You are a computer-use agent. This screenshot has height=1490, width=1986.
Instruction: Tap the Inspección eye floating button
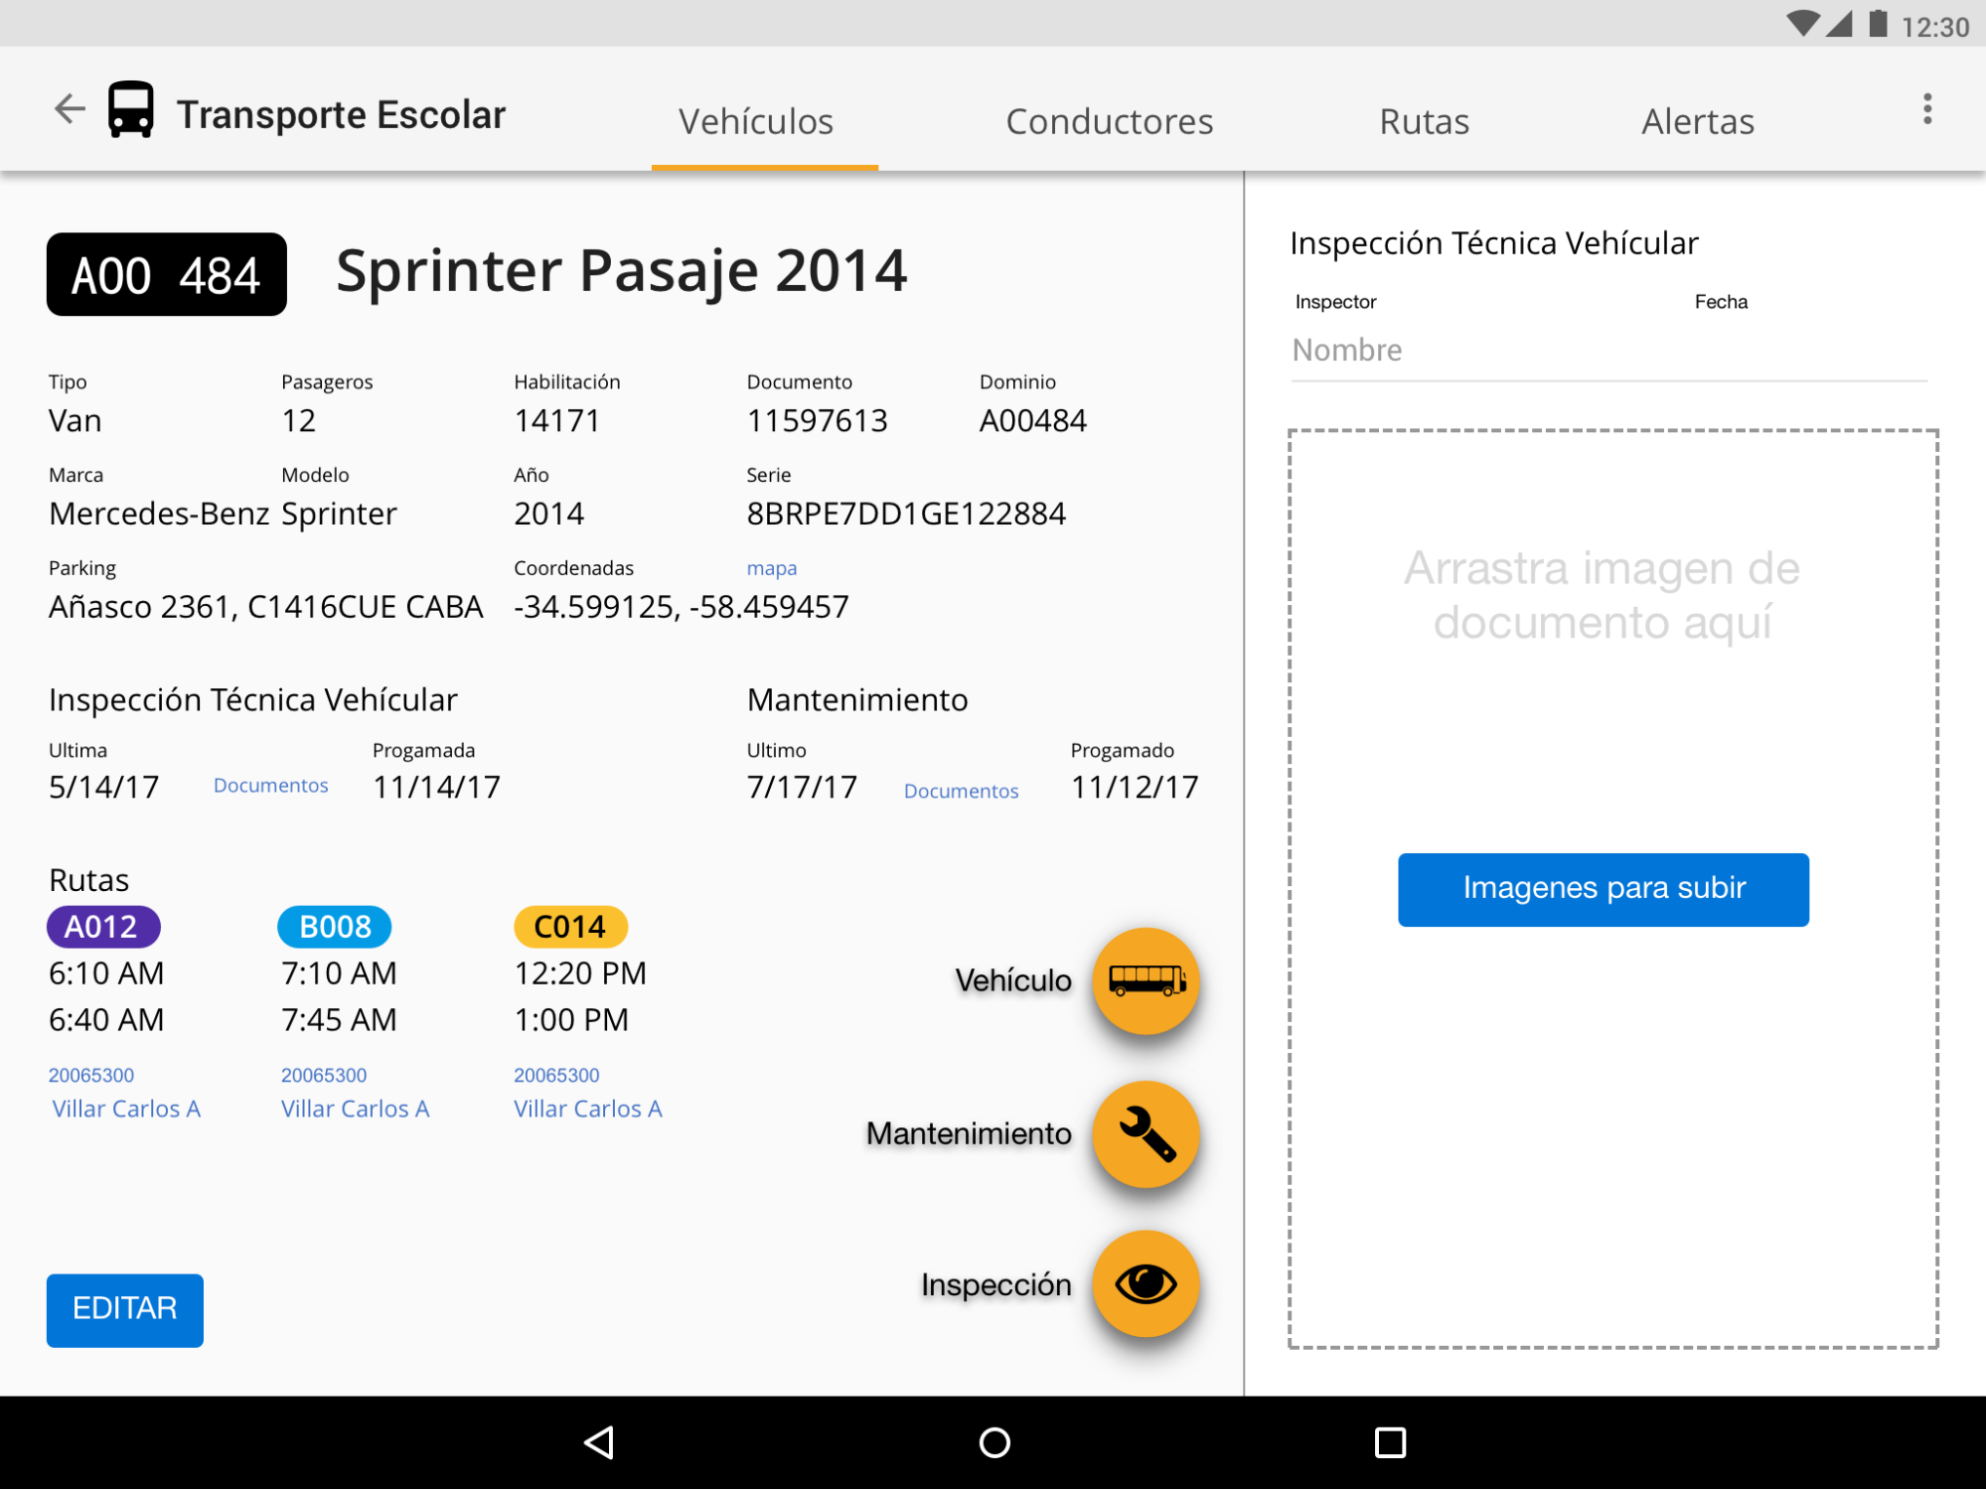(x=1146, y=1284)
